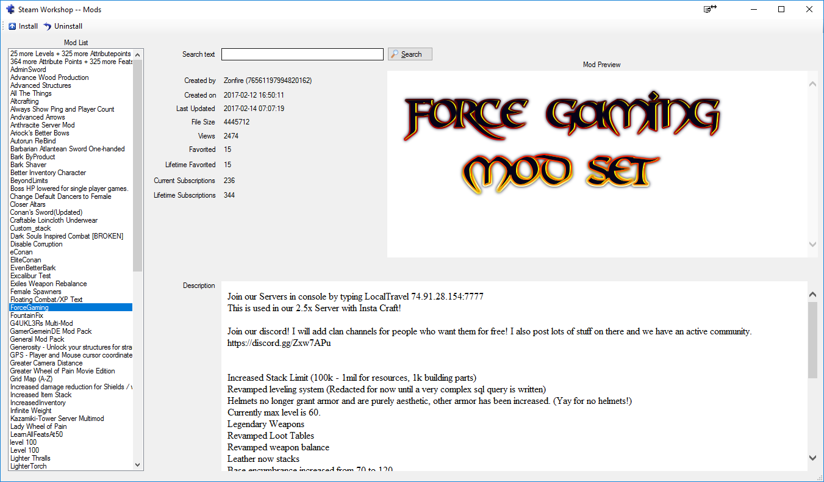824x482 pixels.
Task: Click the mod list scrollbar thumb
Action: coord(137,165)
